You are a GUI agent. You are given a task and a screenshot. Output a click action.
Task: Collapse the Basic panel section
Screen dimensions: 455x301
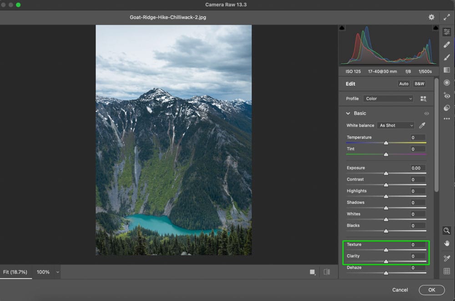pos(348,113)
